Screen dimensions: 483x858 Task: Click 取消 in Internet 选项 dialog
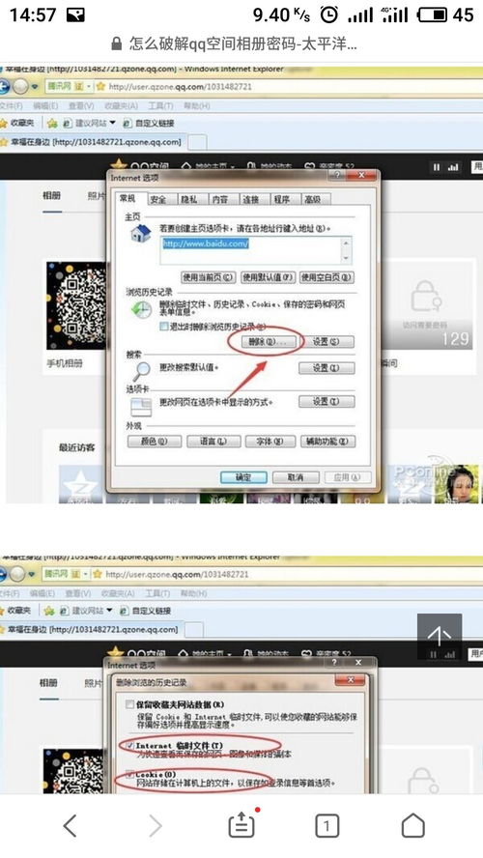pos(296,477)
